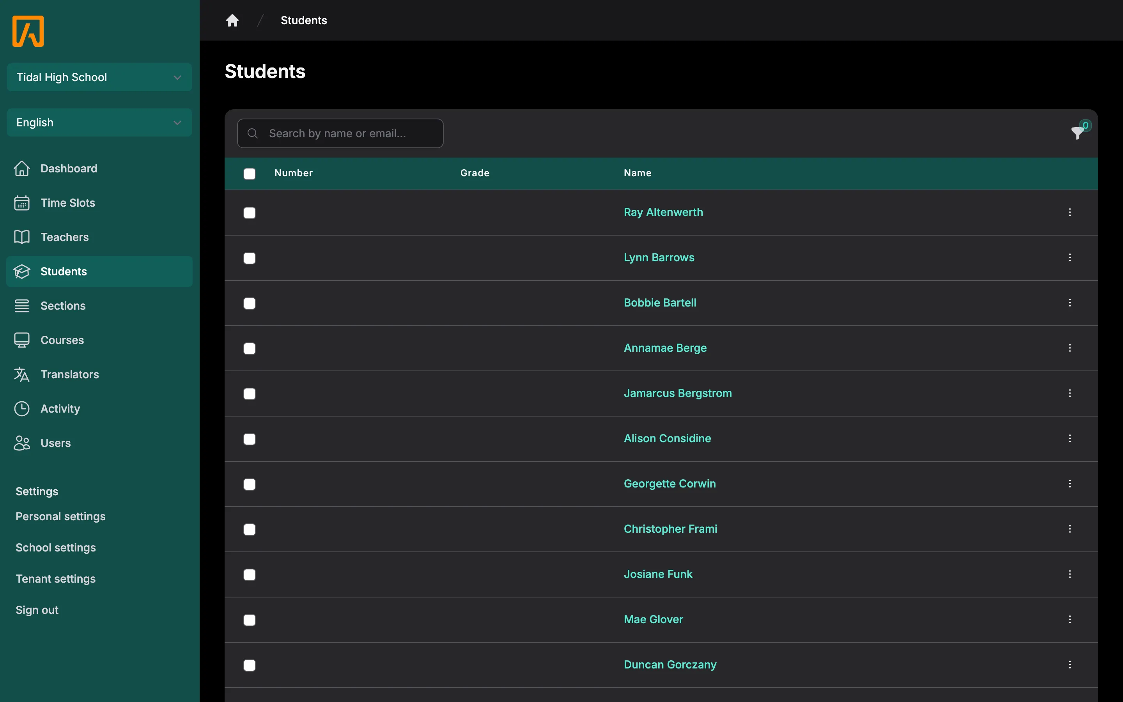Check the Ray Altenwerth row checkbox

pyautogui.click(x=249, y=213)
